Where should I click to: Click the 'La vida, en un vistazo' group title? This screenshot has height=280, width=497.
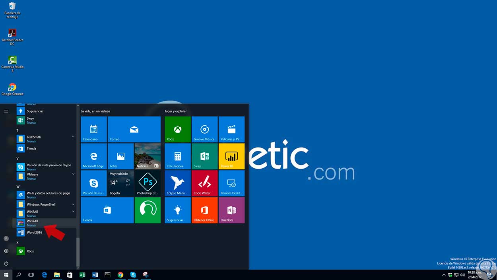95,111
